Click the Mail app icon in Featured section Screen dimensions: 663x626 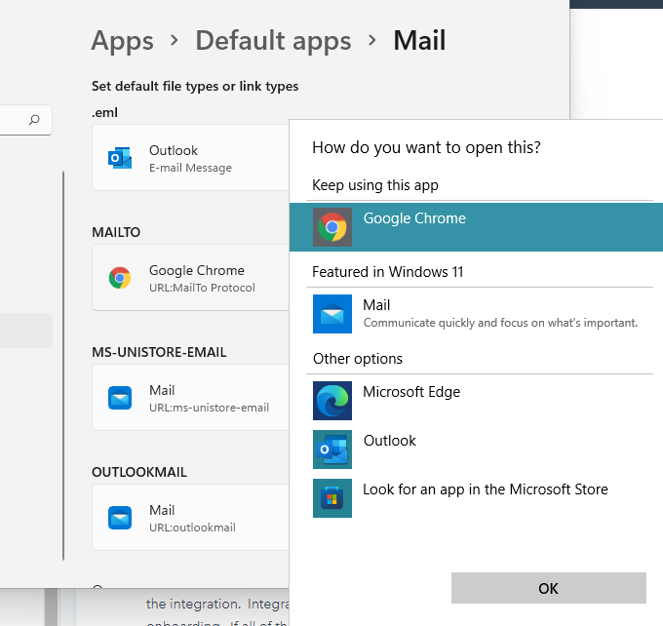331,314
